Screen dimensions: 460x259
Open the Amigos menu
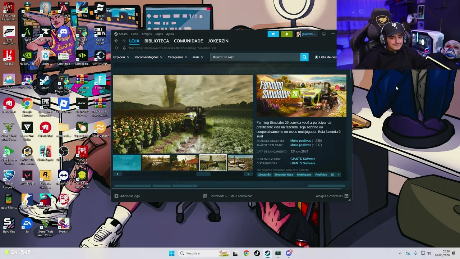tap(147, 34)
